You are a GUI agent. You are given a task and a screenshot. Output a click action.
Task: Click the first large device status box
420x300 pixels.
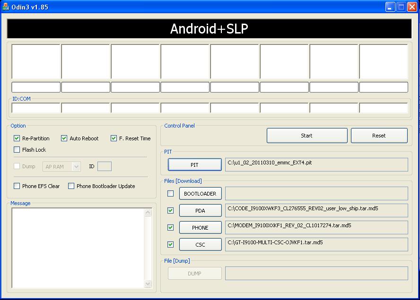[x=36, y=61]
